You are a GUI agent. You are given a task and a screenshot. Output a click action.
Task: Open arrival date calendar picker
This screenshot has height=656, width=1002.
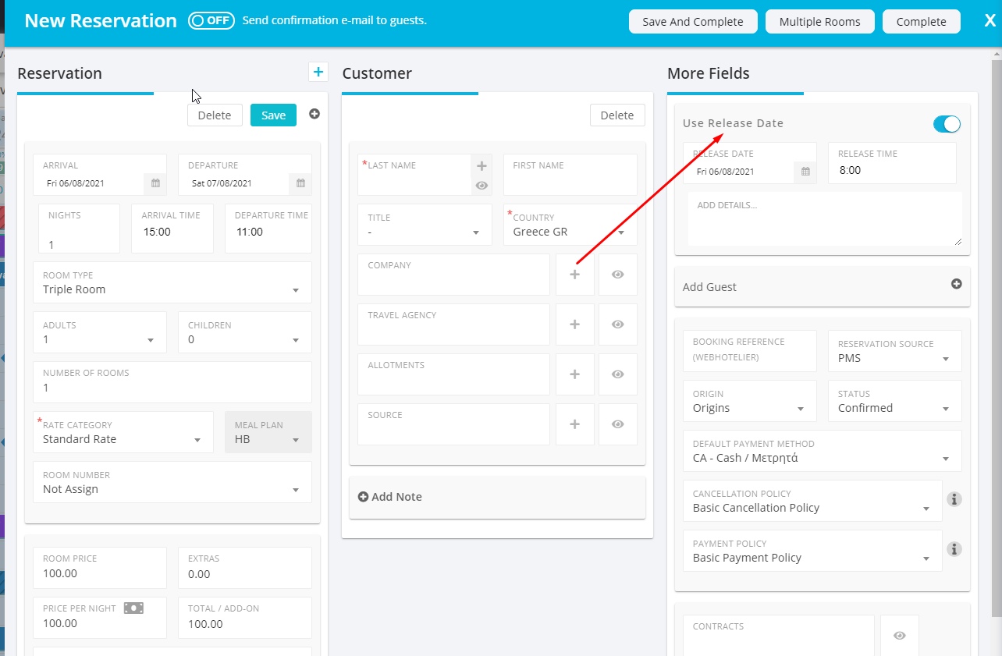[155, 183]
